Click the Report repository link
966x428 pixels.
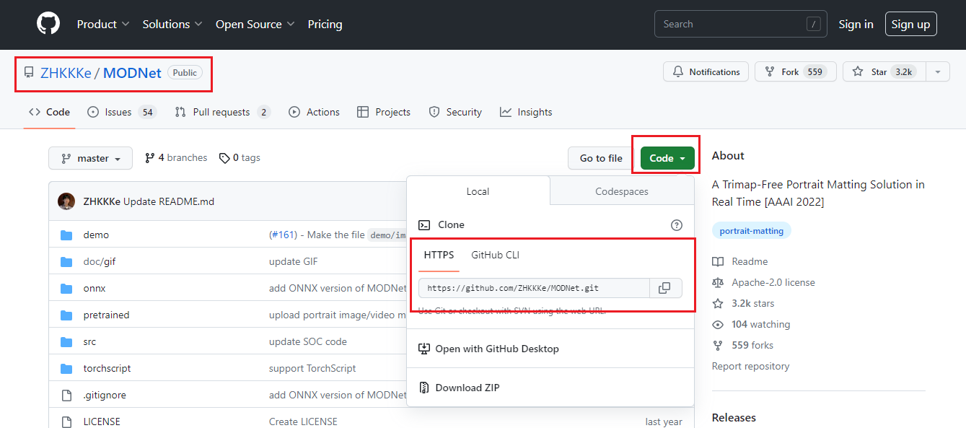tap(750, 367)
